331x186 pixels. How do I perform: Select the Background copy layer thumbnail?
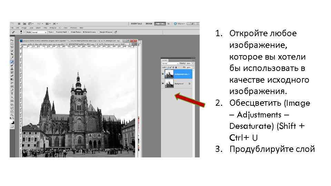[x=169, y=74]
